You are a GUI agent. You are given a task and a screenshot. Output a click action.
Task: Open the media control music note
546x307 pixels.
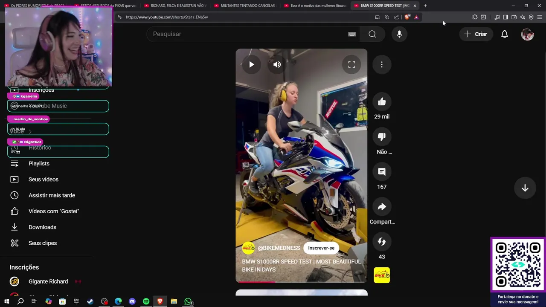[497, 17]
